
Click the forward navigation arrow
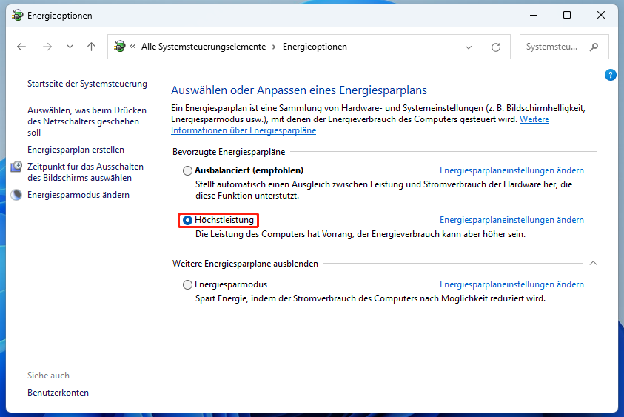(47, 47)
